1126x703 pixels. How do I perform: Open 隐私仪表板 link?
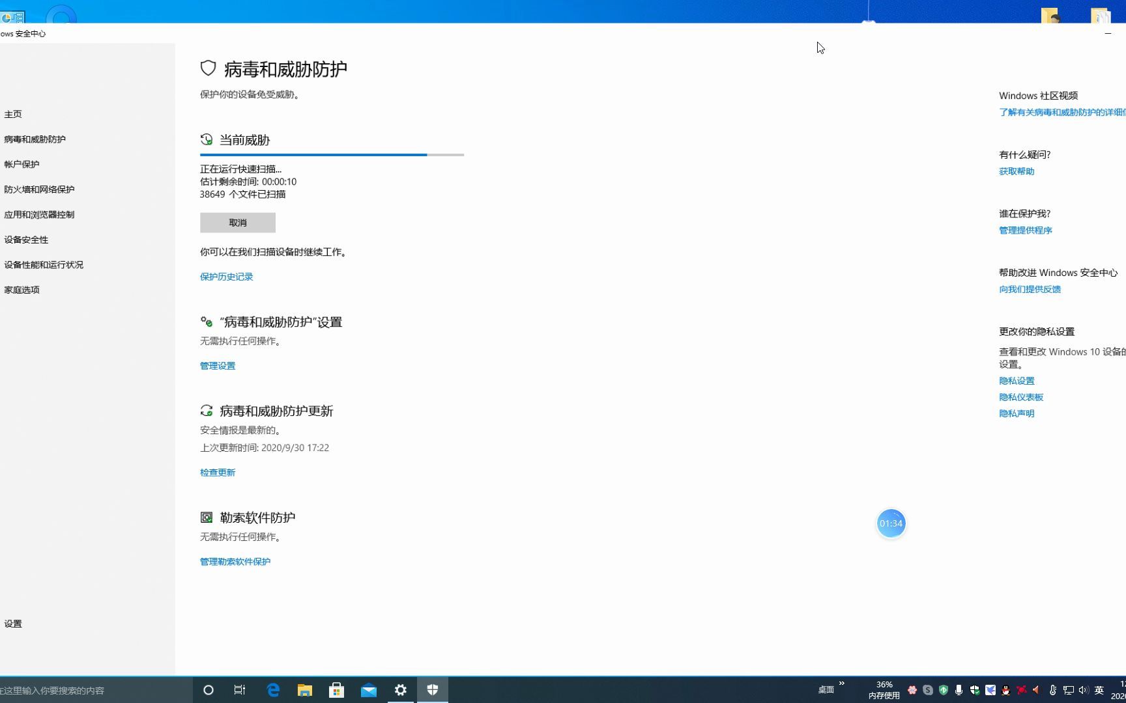1021,397
